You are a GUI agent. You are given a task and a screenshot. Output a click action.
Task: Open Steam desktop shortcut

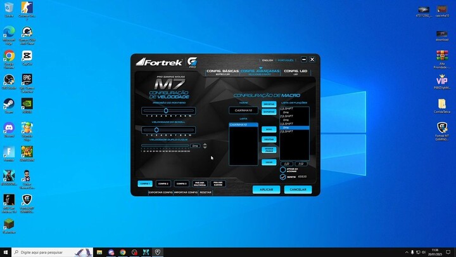tap(9, 106)
